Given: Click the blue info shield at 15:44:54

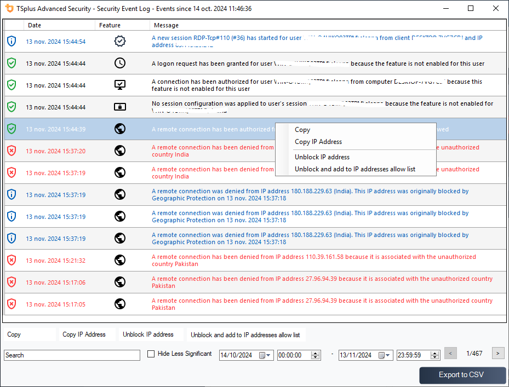Looking at the screenshot, I should (x=12, y=41).
